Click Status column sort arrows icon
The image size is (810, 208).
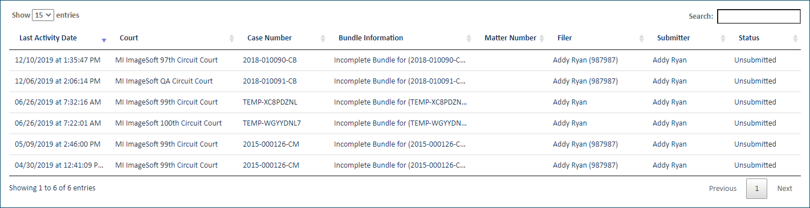[795, 38]
